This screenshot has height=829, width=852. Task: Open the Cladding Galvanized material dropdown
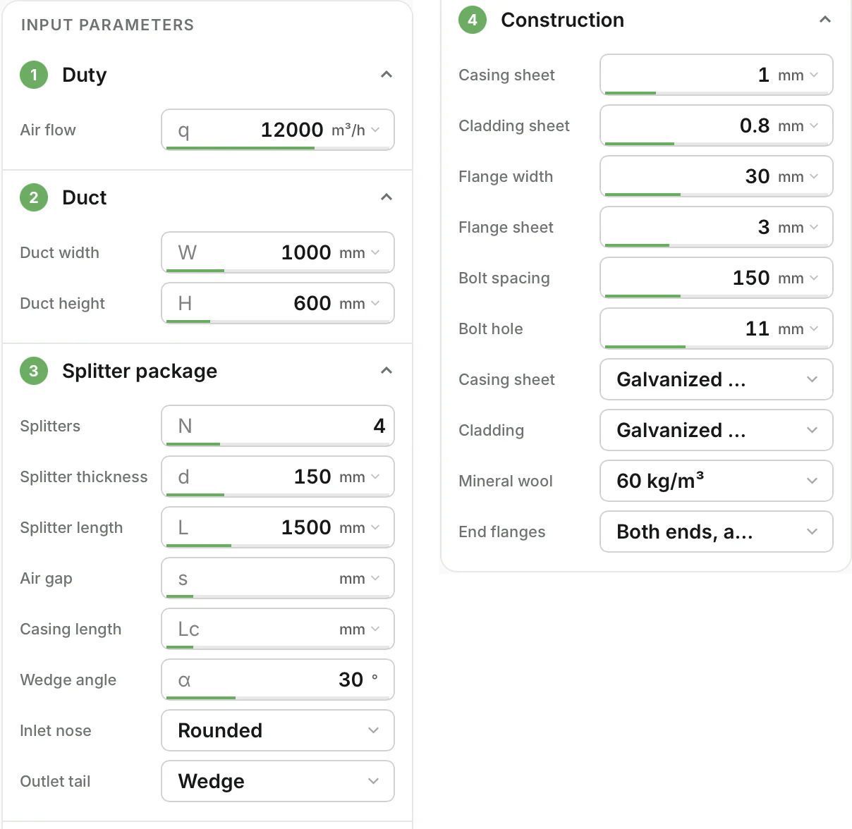[x=717, y=430]
